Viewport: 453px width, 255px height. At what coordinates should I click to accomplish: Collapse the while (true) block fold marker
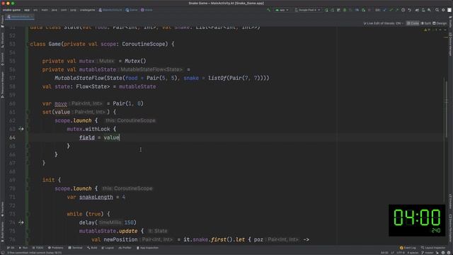pos(28,214)
